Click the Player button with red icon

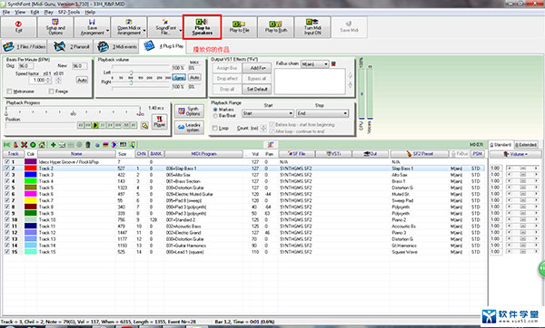click(x=160, y=122)
